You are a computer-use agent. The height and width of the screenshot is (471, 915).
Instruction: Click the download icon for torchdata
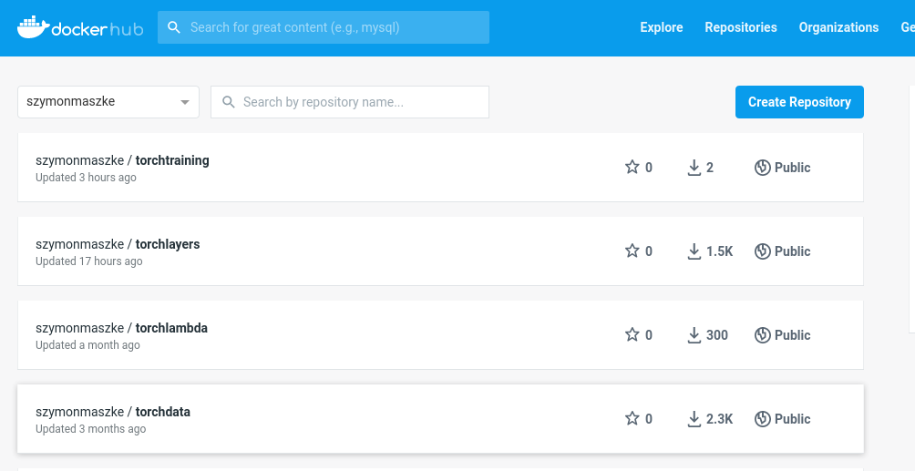click(694, 419)
